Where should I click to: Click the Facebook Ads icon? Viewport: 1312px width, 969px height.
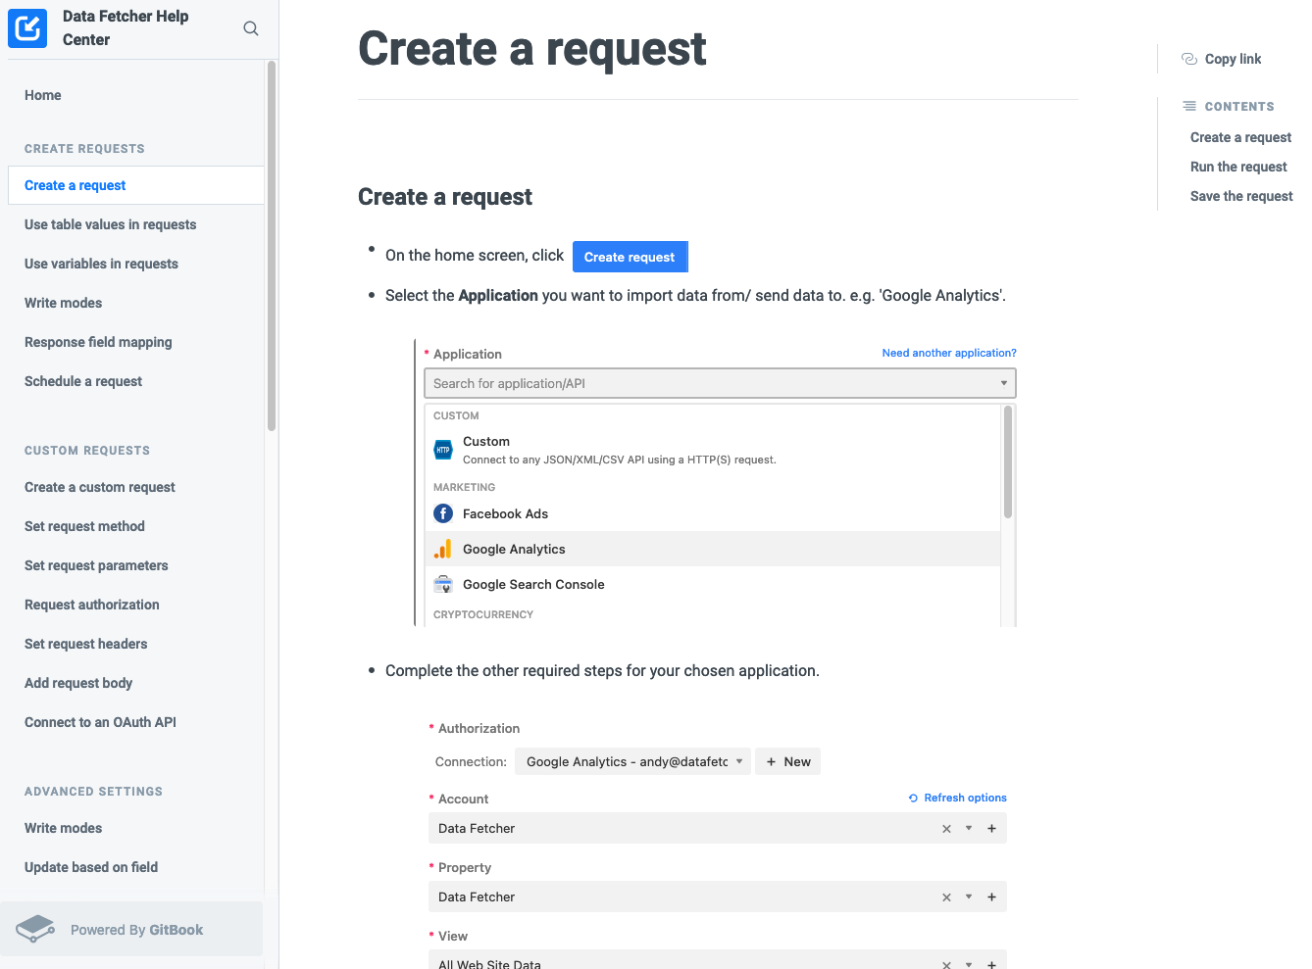[x=443, y=513]
